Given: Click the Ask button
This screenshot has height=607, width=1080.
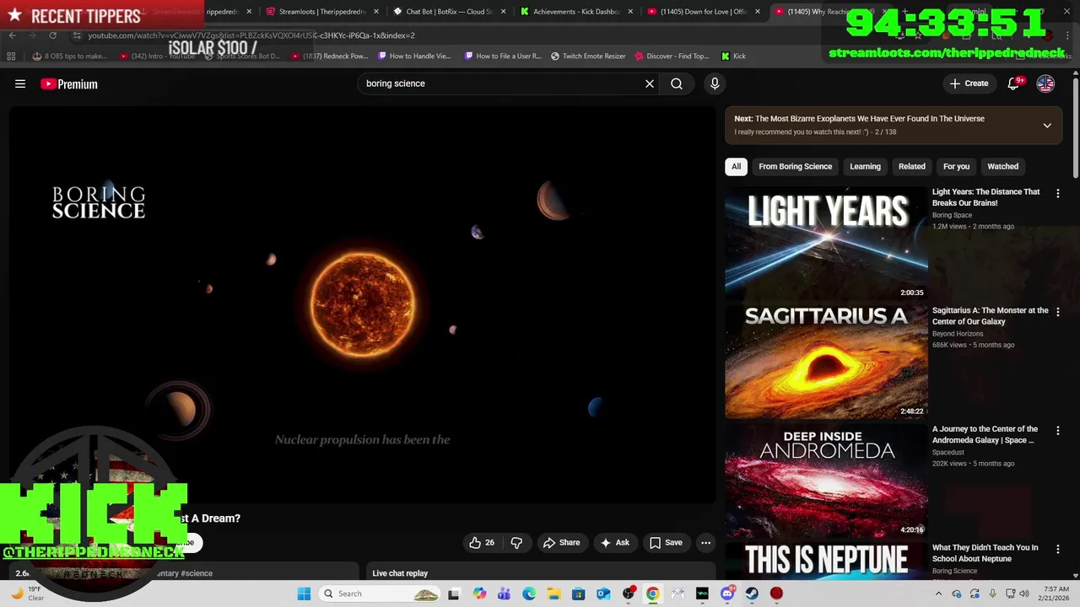Looking at the screenshot, I should [x=614, y=543].
